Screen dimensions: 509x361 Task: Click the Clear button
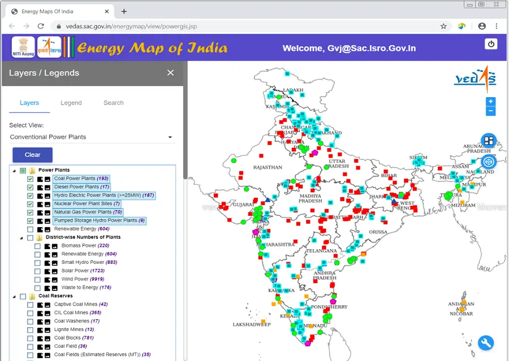pos(32,155)
